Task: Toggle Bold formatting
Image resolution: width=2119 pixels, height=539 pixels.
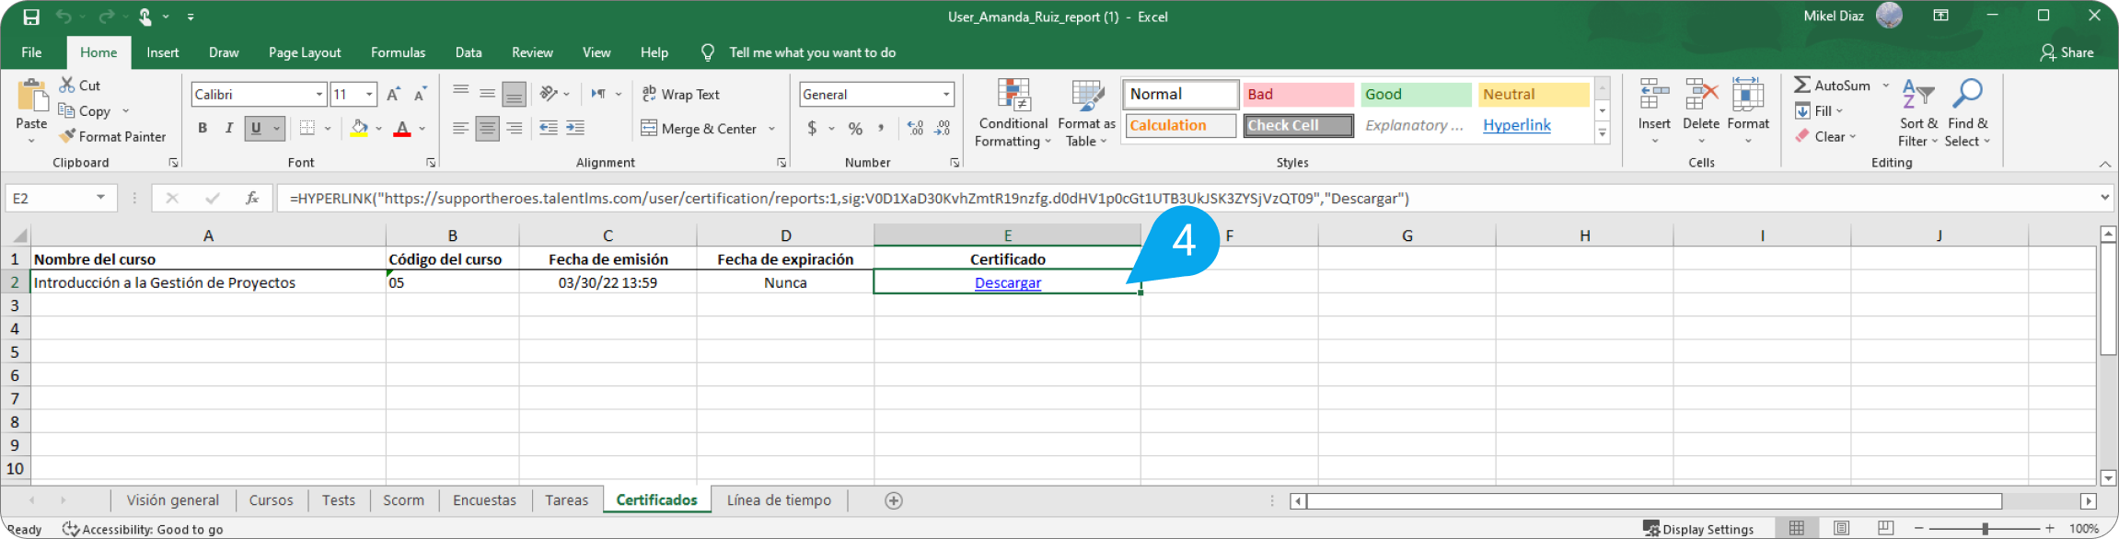Action: pyautogui.click(x=203, y=128)
